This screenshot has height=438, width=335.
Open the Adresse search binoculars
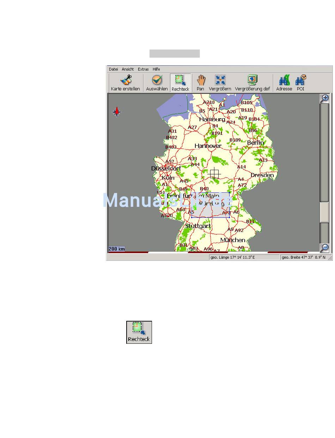click(284, 83)
